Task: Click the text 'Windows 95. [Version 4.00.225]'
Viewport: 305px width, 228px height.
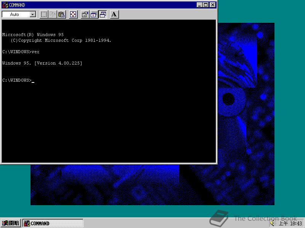Action: [x=42, y=63]
